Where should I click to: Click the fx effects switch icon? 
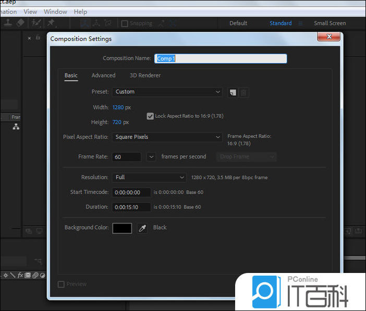(21, 275)
